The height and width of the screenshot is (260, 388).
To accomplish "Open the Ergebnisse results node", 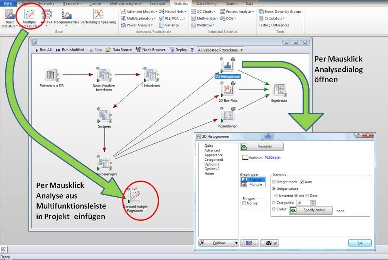I will pos(279,90).
